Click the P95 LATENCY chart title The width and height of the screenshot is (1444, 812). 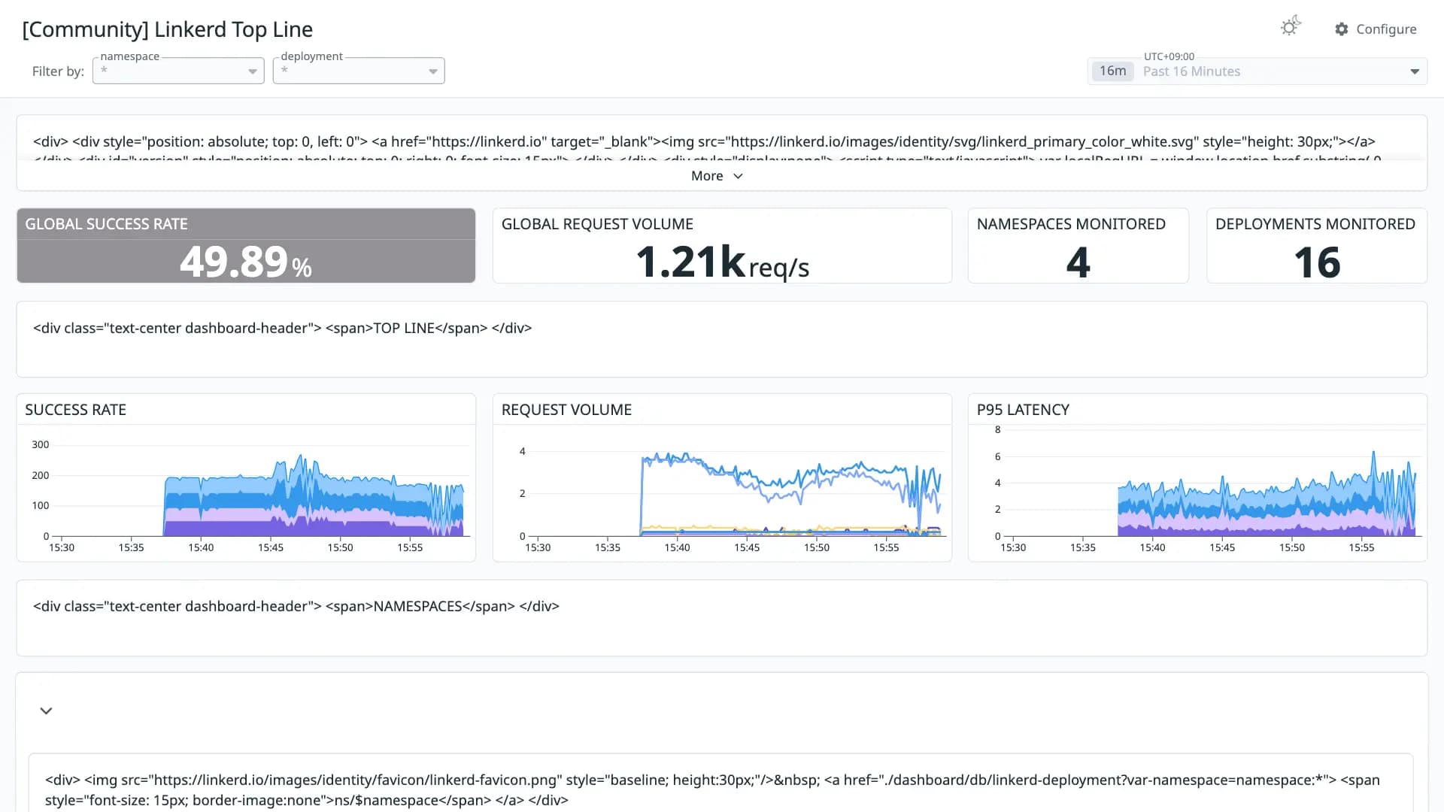pyautogui.click(x=1023, y=410)
